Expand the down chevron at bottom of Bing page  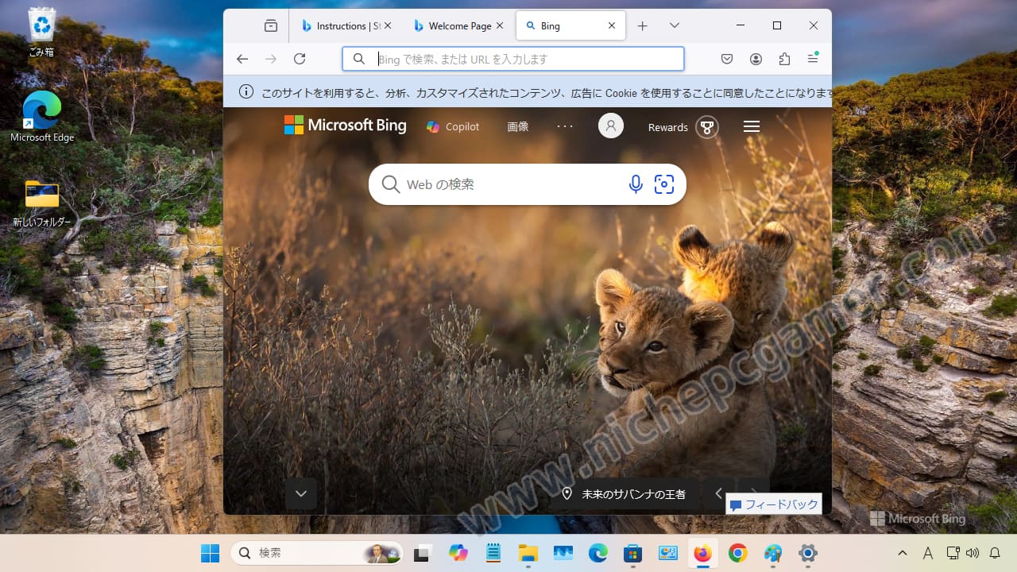(x=301, y=493)
